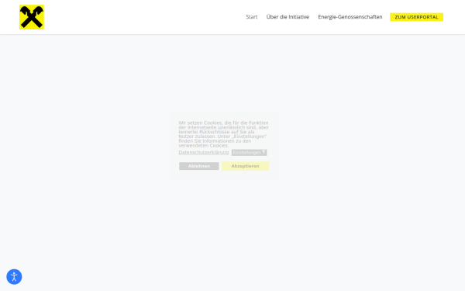Click the ZUM USERPORTAL button

click(416, 17)
